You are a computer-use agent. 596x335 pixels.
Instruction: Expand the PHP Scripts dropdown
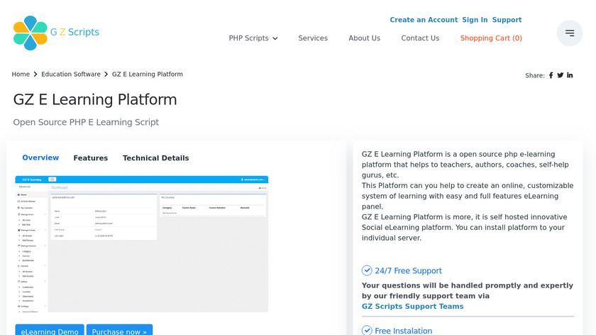(253, 38)
